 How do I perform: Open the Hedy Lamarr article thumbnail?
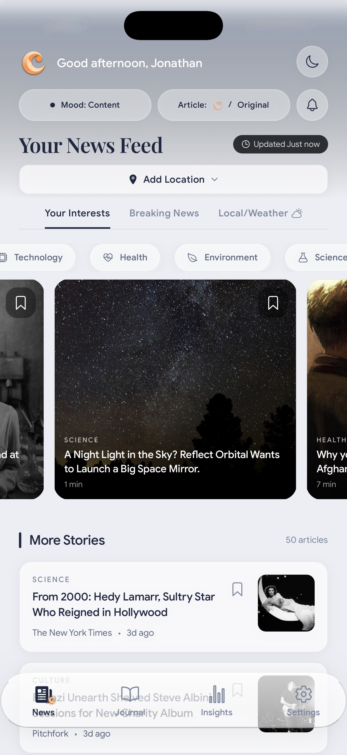(286, 603)
